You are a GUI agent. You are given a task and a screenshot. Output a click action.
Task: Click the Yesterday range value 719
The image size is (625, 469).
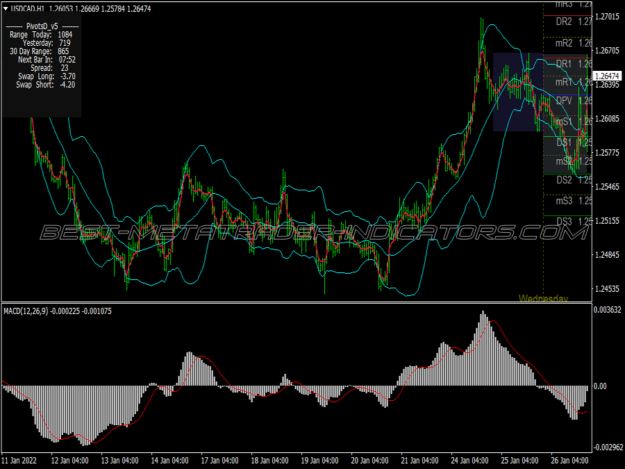(65, 43)
